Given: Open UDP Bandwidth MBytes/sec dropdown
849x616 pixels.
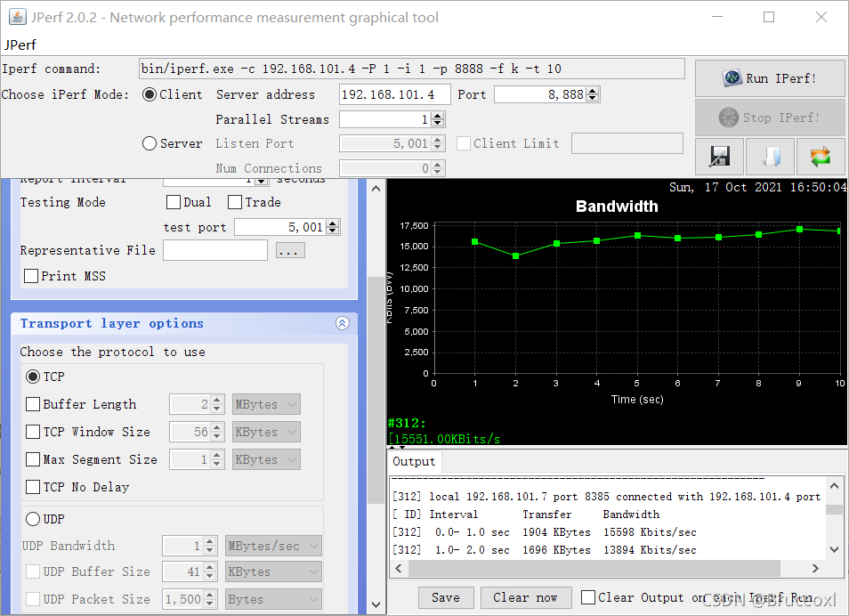Looking at the screenshot, I should pos(273,546).
